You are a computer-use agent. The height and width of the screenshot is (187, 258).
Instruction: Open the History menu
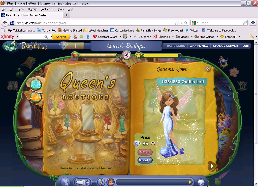point(32,9)
